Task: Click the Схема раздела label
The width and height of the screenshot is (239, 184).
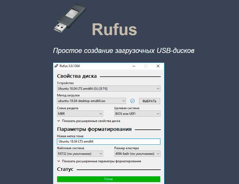Action: tap(68, 108)
